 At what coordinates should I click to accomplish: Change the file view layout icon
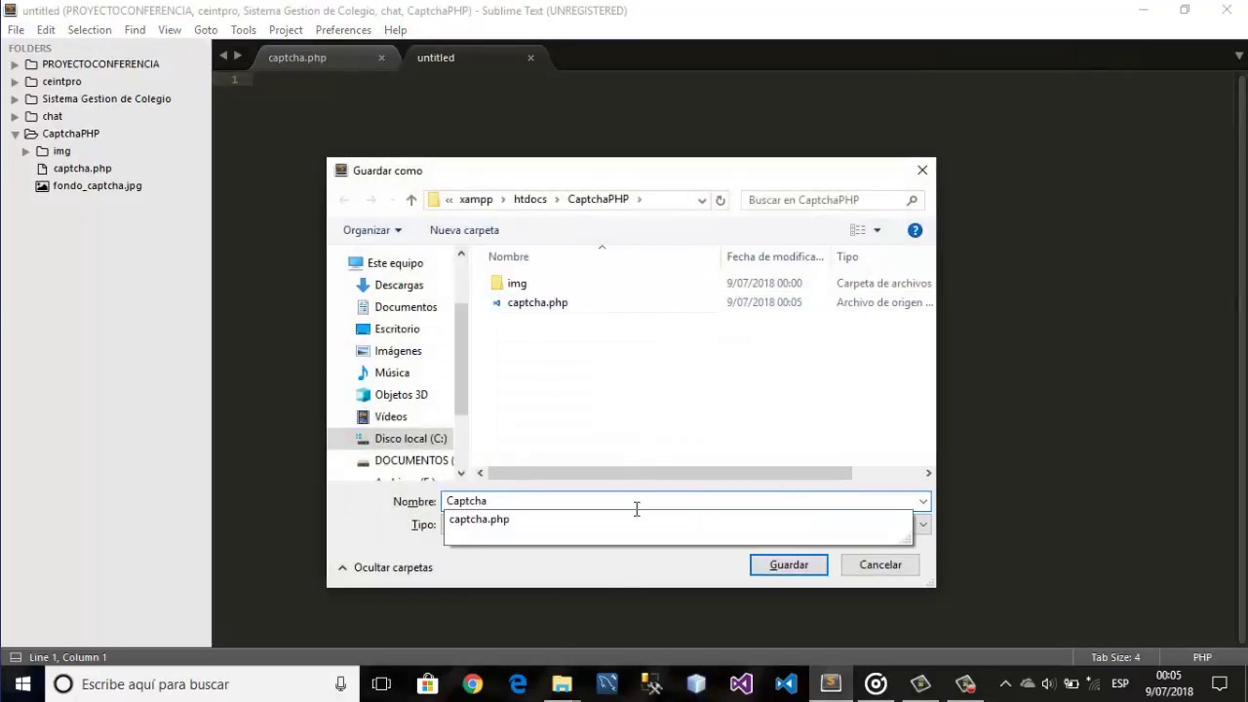click(858, 230)
